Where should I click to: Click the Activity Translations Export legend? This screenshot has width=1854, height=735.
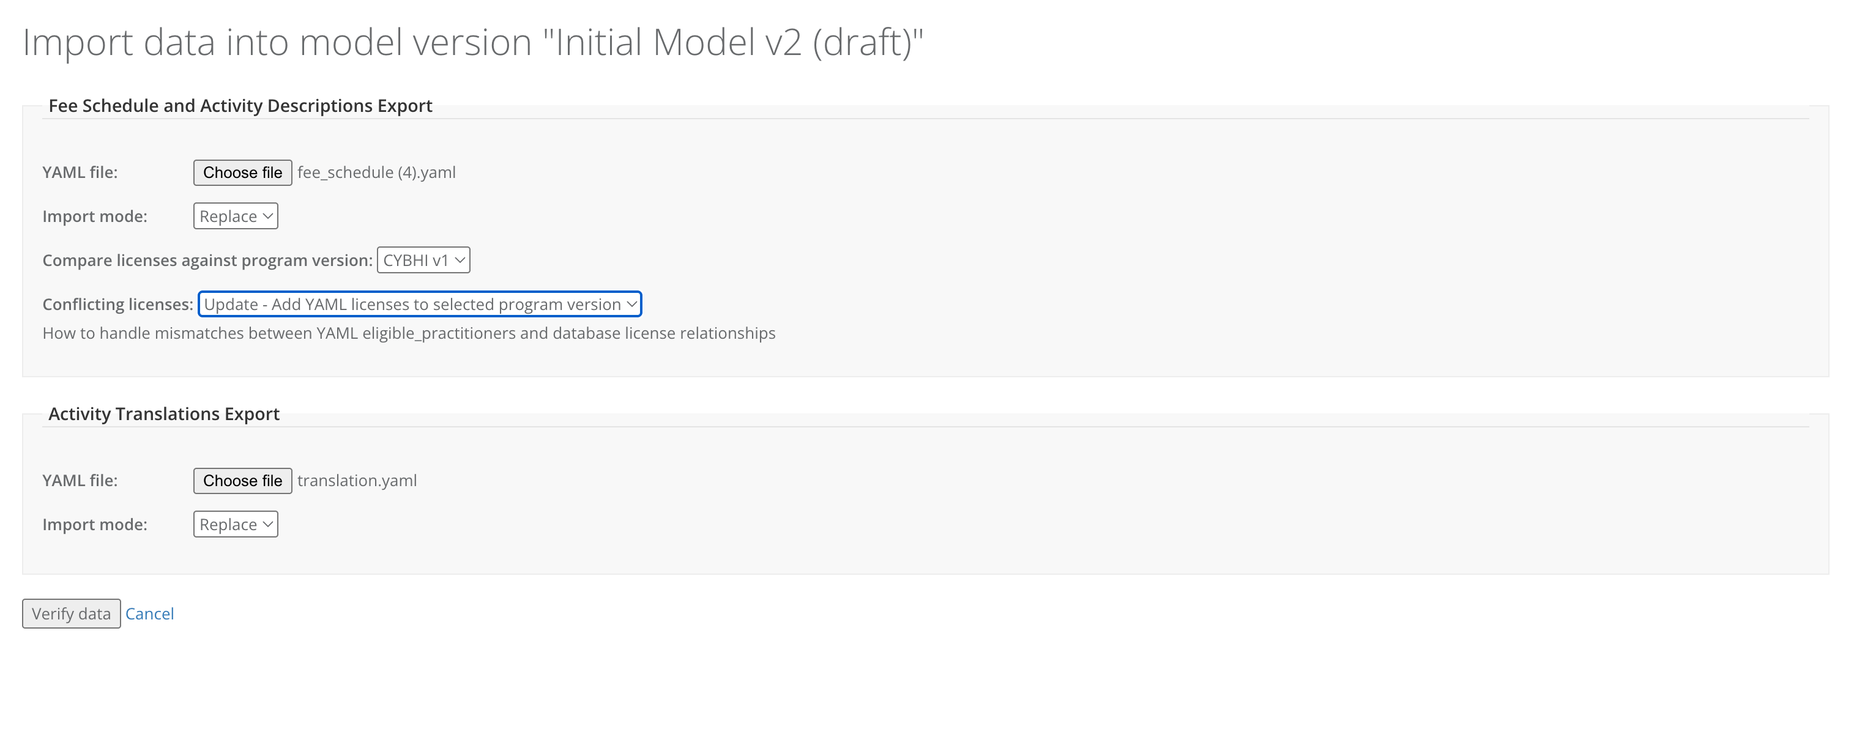click(164, 413)
